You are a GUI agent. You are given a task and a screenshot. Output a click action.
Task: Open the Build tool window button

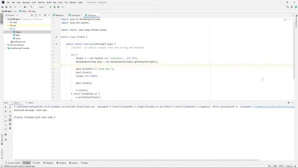tap(84, 163)
